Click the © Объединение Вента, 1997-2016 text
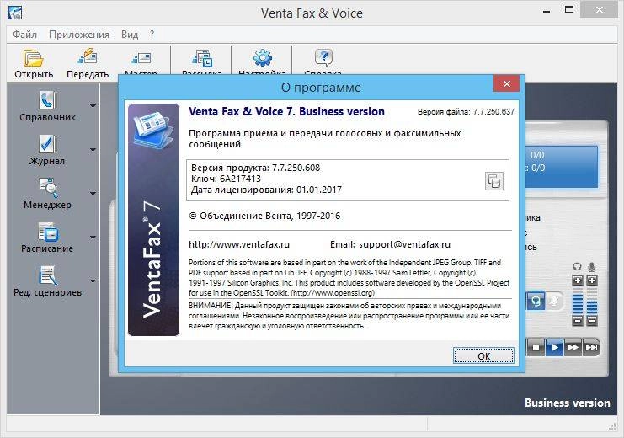 264,216
